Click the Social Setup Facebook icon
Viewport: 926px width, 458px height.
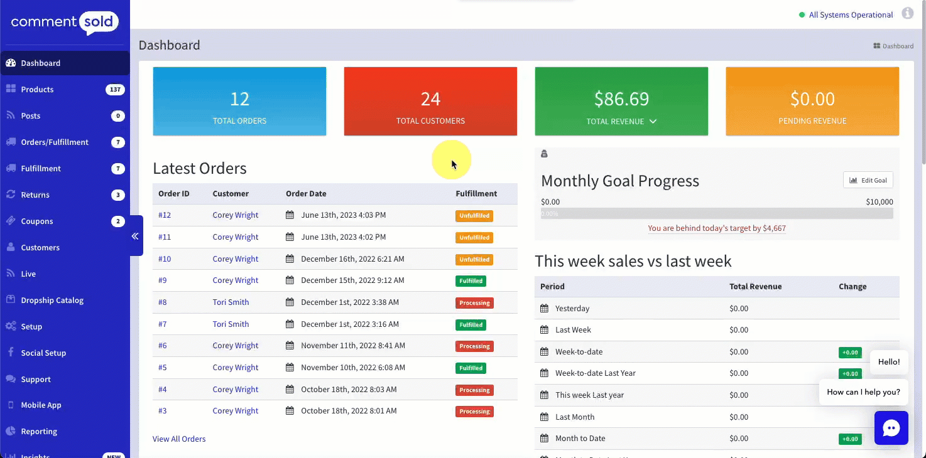click(11, 353)
